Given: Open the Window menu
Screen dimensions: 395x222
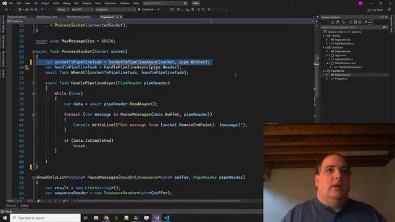Looking at the screenshot, I should [125, 3].
